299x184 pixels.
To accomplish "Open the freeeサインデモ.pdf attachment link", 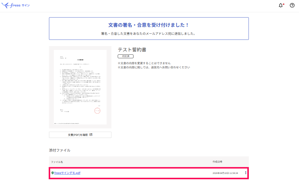I will click(x=67, y=173).
